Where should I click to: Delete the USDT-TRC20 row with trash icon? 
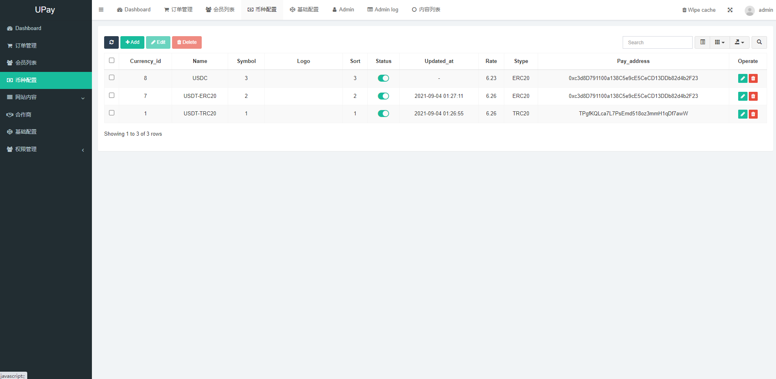click(753, 114)
